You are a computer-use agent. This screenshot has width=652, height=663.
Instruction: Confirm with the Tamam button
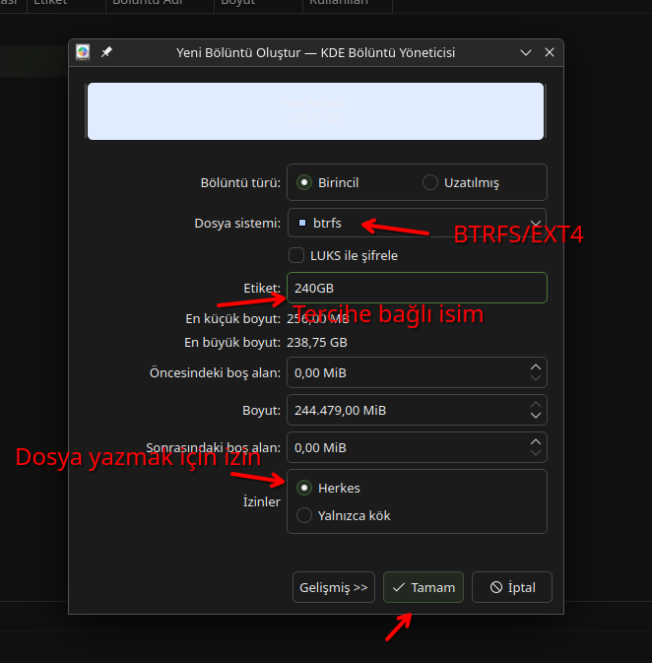(424, 587)
